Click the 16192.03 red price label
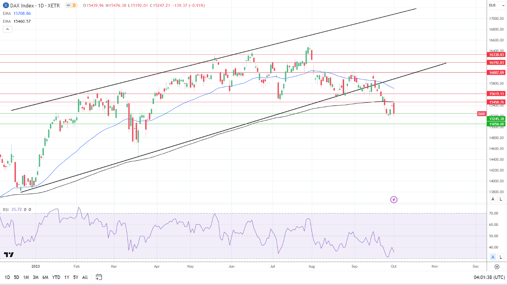The image size is (507, 285). (x=497, y=62)
